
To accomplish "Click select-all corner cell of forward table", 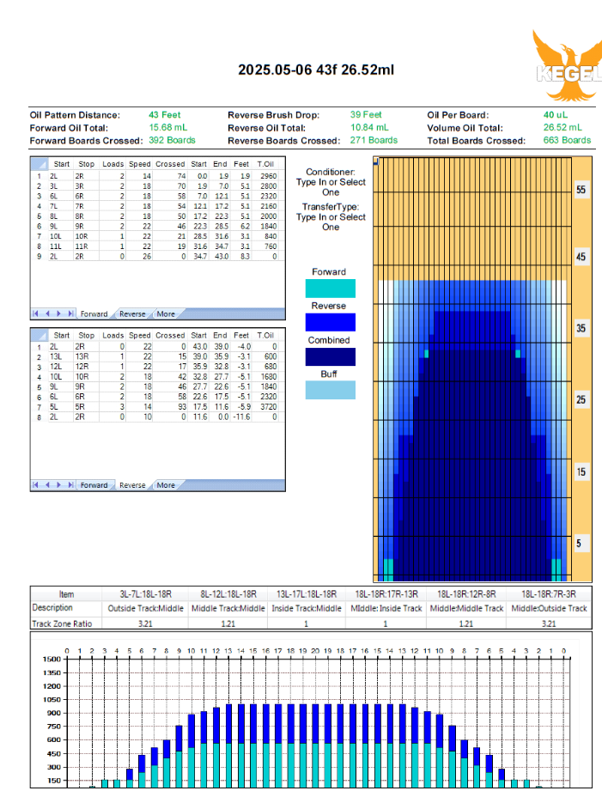I will tap(39, 164).
